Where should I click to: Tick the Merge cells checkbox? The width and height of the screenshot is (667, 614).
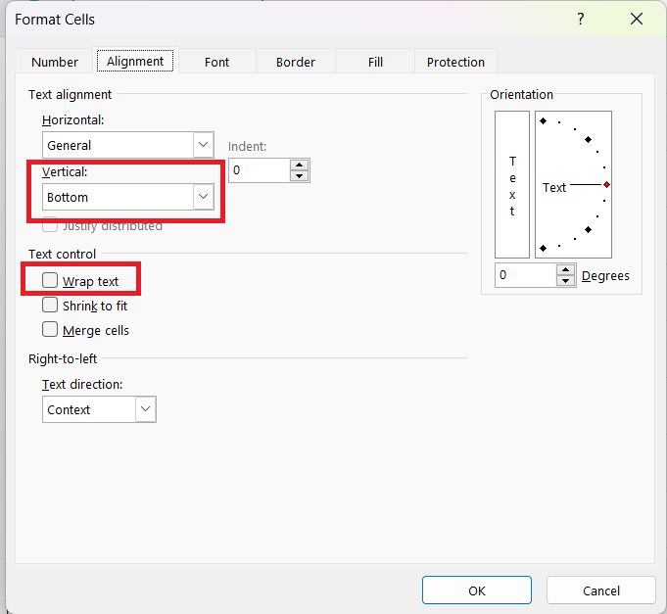coord(50,330)
